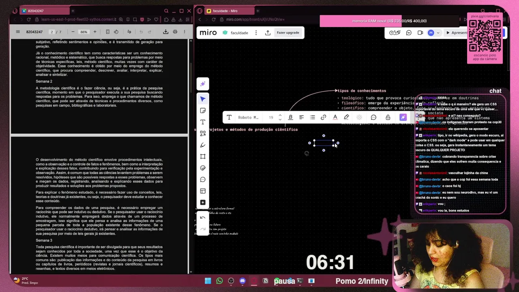Reload the PDF browser page

[29, 19]
